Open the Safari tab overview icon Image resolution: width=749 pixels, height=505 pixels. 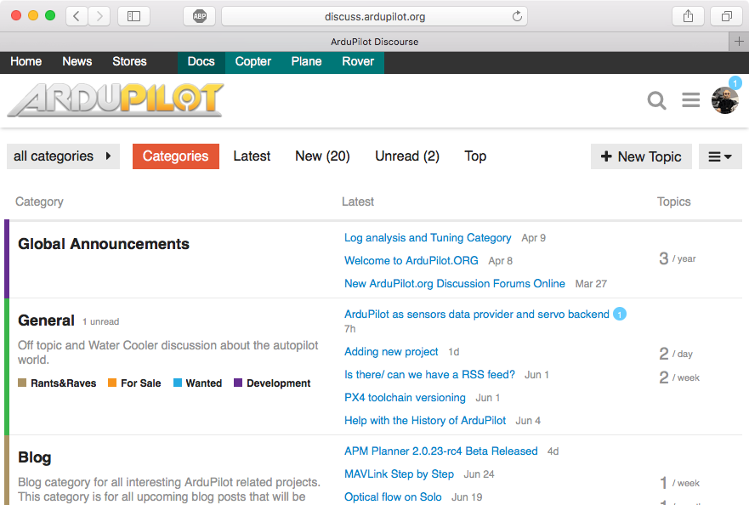[727, 16]
